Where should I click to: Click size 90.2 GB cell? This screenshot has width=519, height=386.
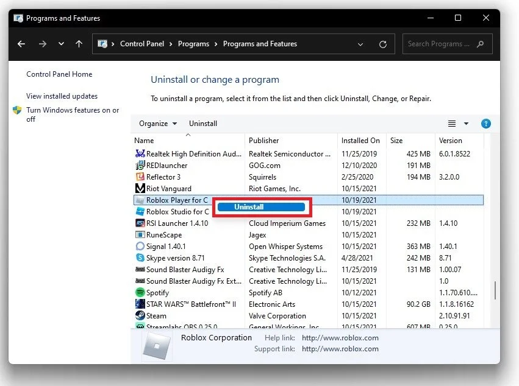click(x=418, y=304)
